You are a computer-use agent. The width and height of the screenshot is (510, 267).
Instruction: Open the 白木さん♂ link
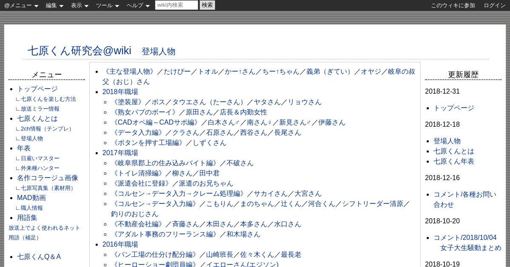[224, 122]
